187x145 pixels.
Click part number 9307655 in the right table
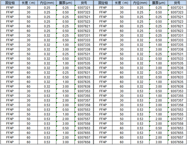(x=177, y=133)
